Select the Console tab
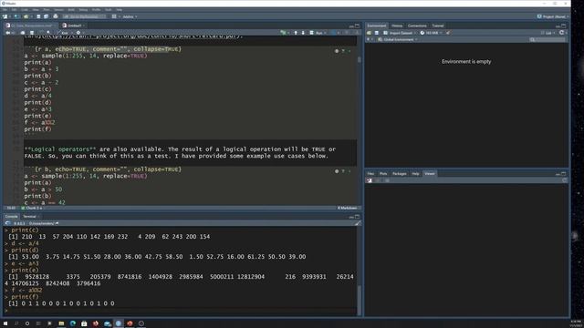Viewport: 584px width, 328px height. pos(11,217)
